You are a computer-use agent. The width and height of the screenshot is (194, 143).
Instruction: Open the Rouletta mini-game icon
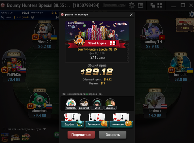click(x=15, y=137)
